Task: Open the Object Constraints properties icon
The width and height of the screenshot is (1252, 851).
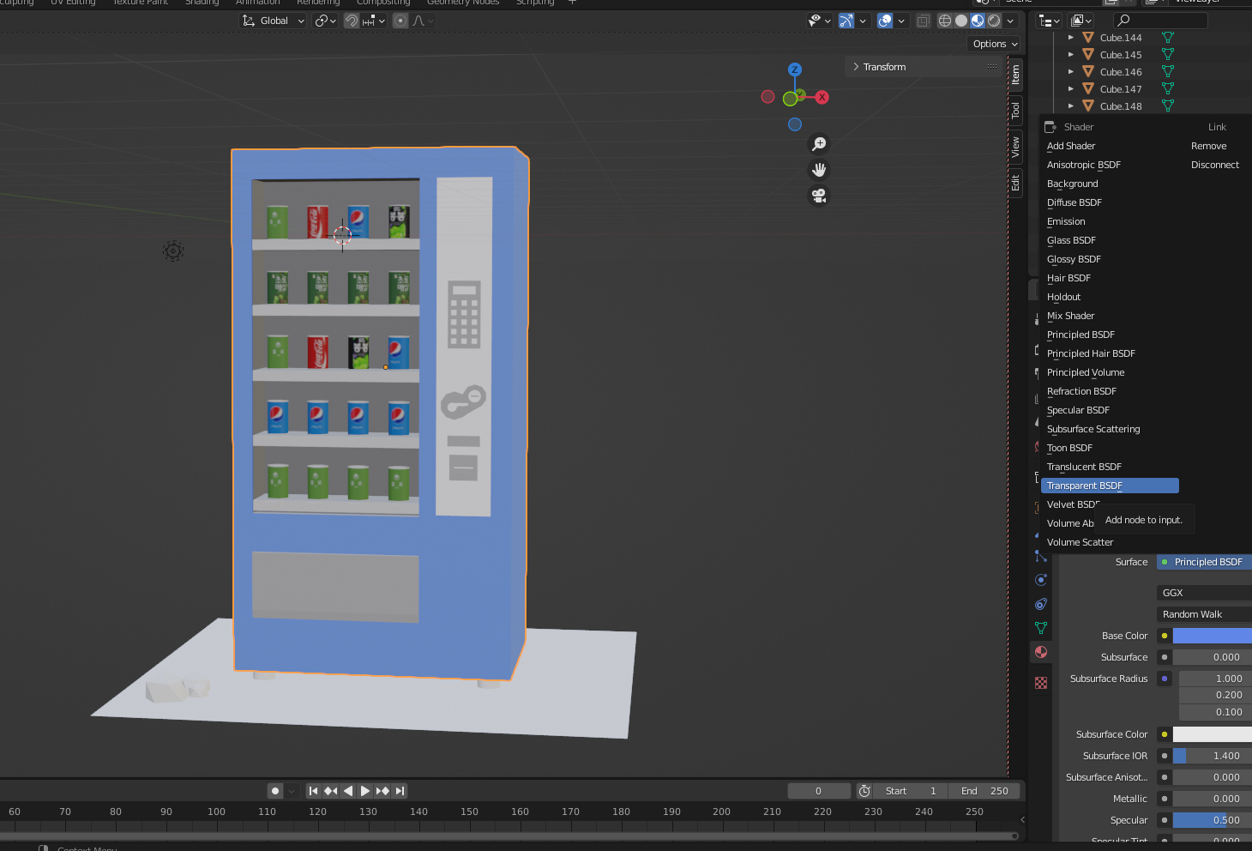Action: click(x=1041, y=604)
